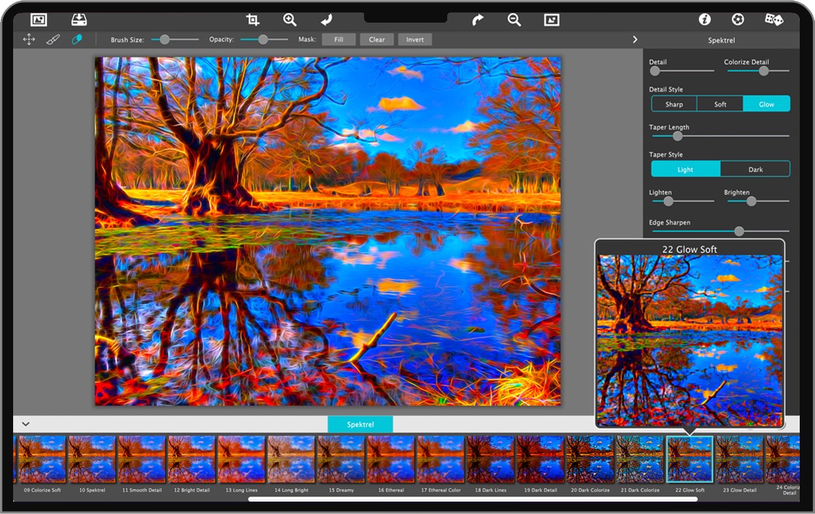This screenshot has width=815, height=514.
Task: Select the 12 Bright Detail preset thumbnail
Action: coord(191,459)
